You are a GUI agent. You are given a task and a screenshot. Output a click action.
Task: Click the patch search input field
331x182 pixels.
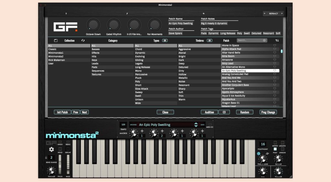[x=249, y=41]
